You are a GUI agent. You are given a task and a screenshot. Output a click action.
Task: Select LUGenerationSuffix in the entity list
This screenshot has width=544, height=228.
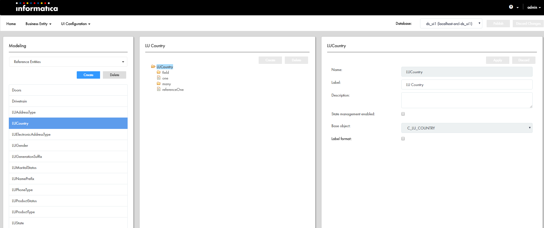click(68, 156)
